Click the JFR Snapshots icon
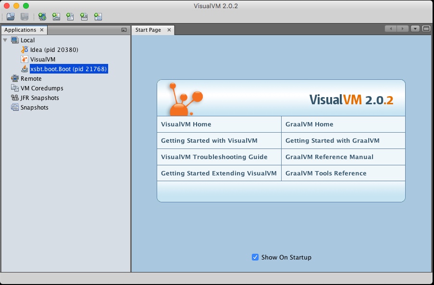434x285 pixels. (15, 98)
